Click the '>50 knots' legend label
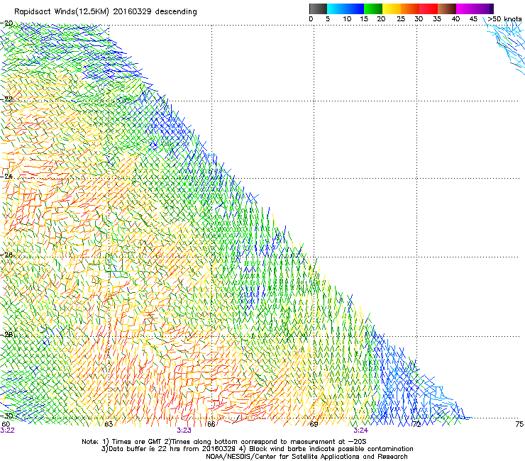Viewport: 525px width, 461px height. click(x=504, y=19)
